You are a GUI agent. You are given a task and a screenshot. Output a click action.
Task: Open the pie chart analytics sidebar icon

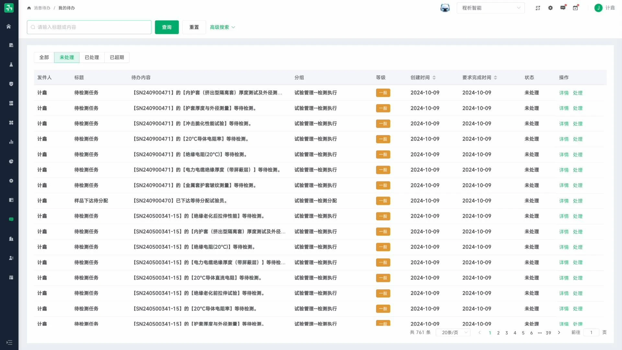click(11, 161)
